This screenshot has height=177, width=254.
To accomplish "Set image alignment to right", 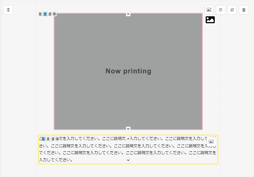I will (x=50, y=14).
